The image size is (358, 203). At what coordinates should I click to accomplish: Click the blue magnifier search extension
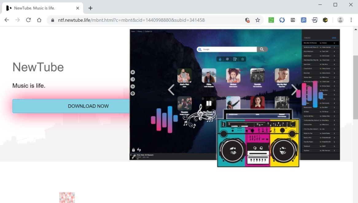(304, 20)
